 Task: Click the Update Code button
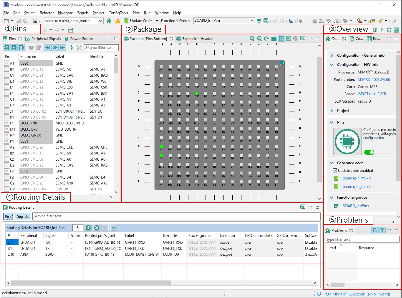point(138,21)
